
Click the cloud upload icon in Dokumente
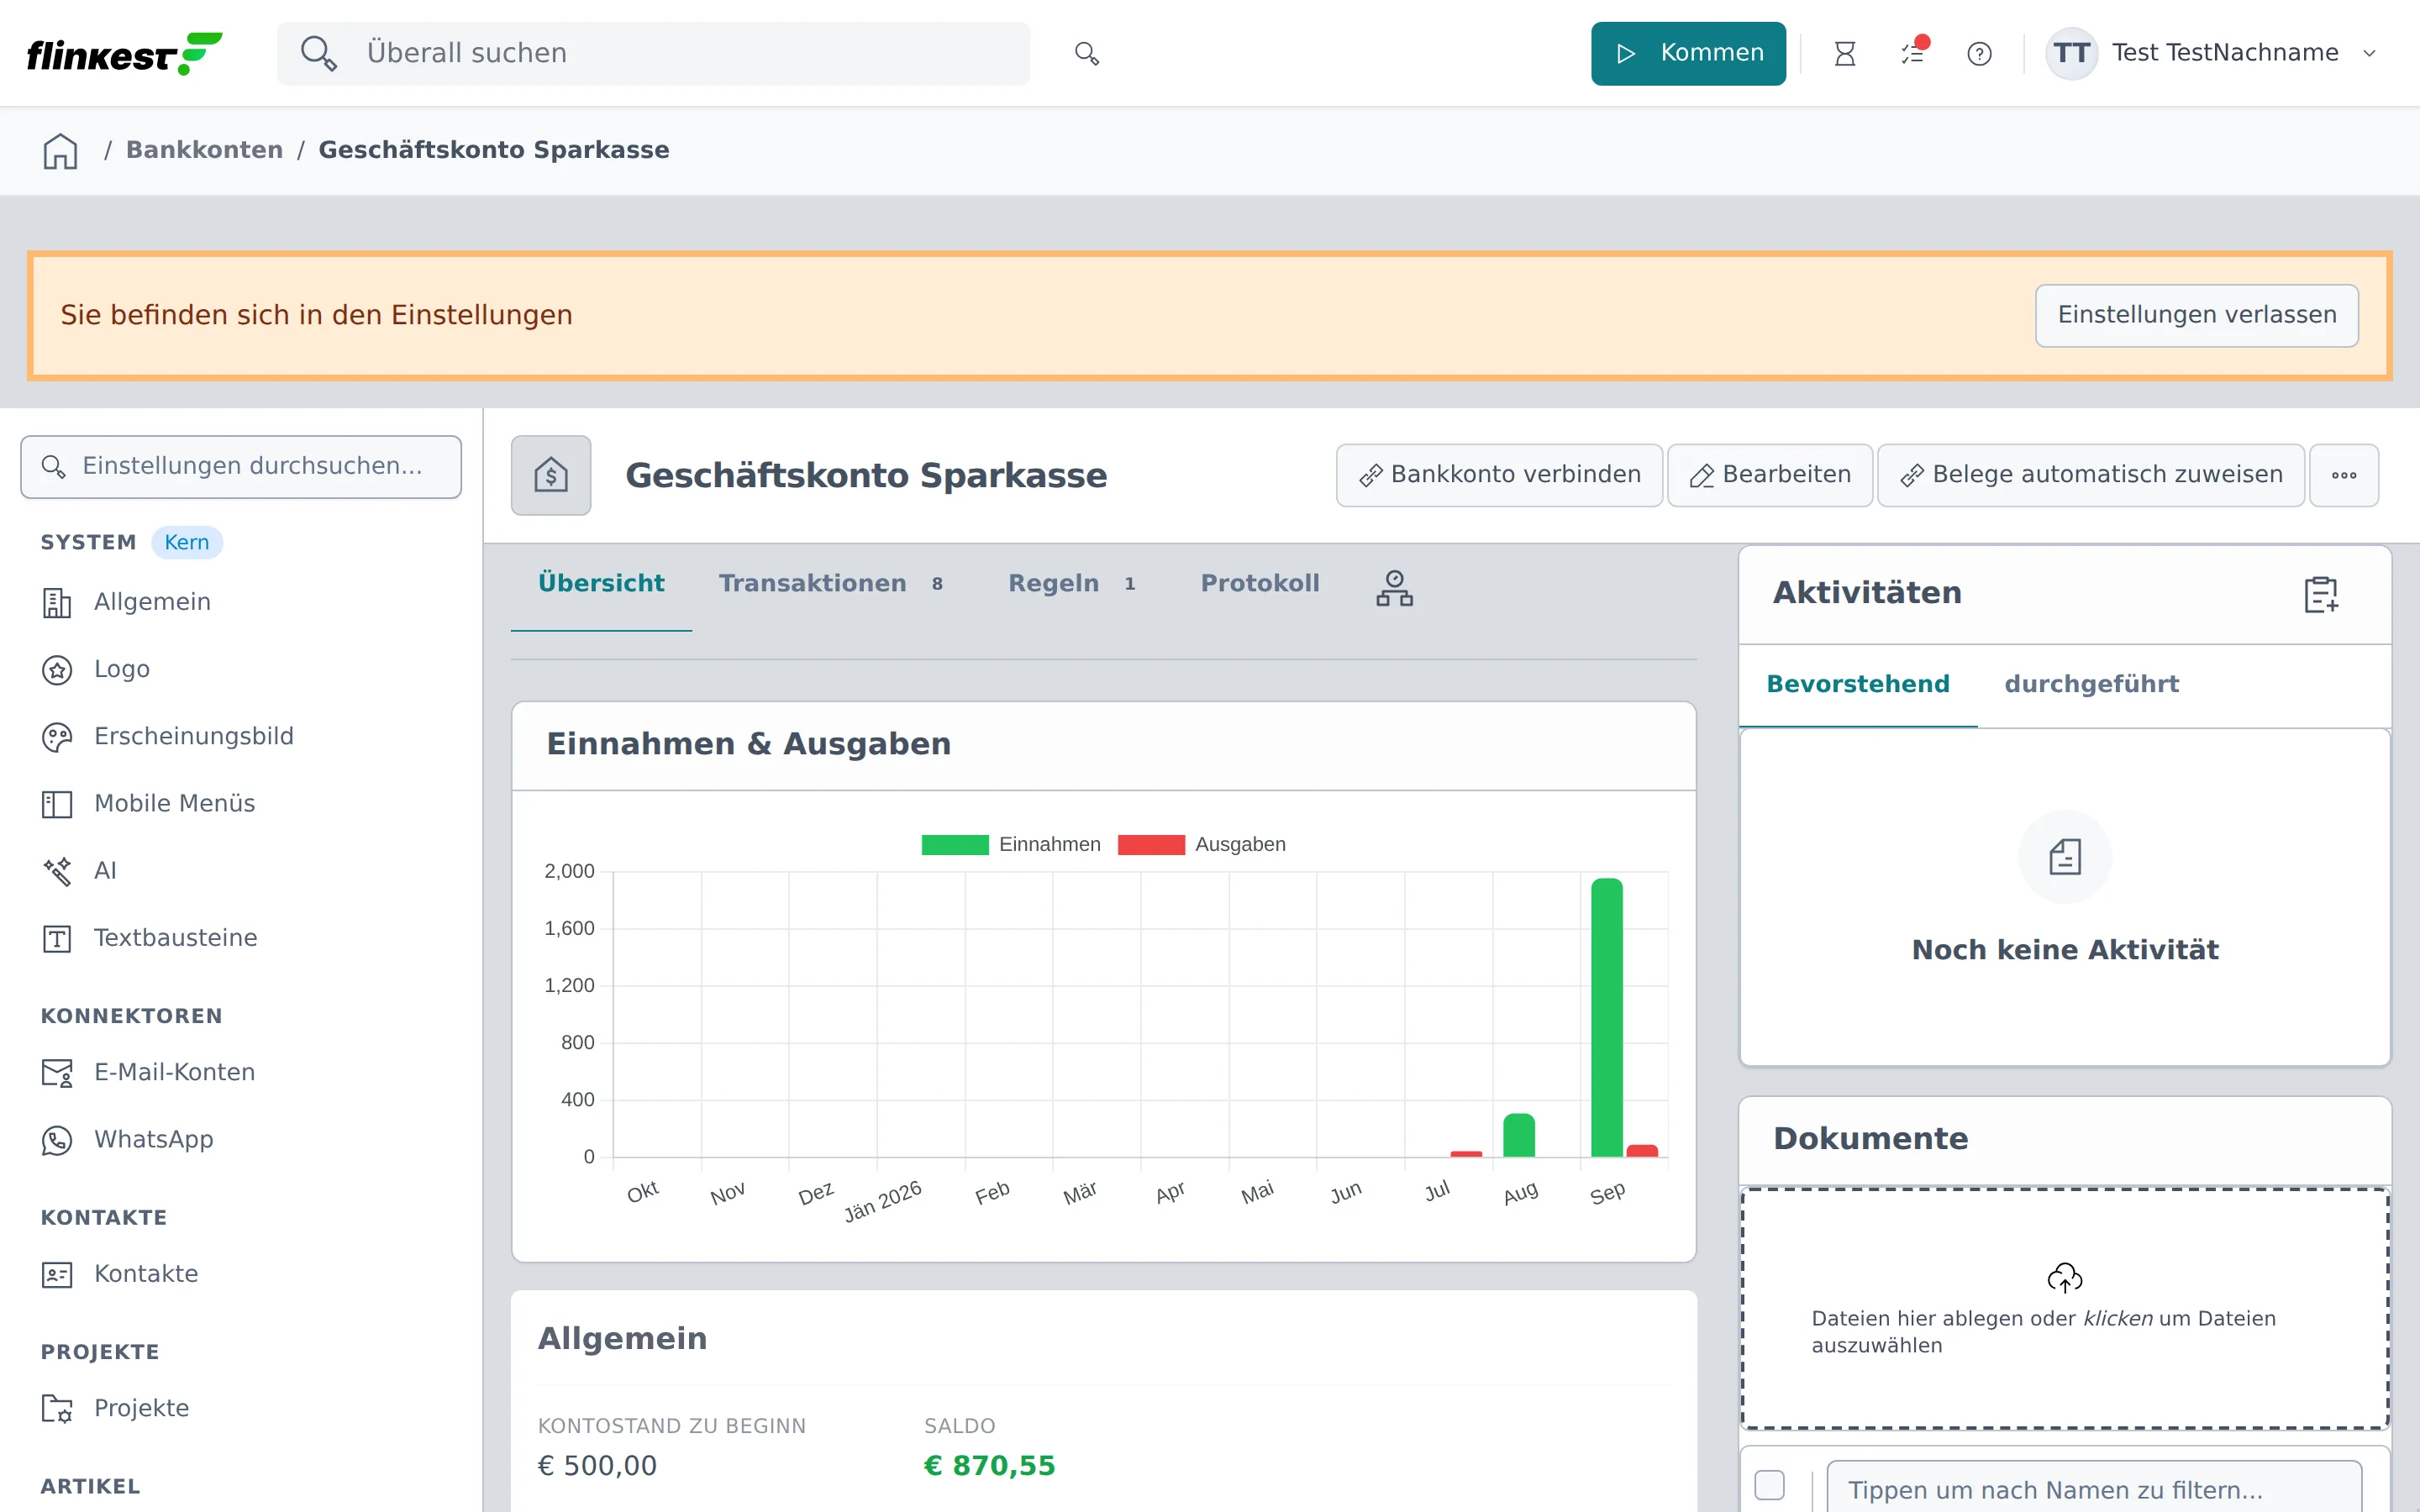coord(2065,1277)
